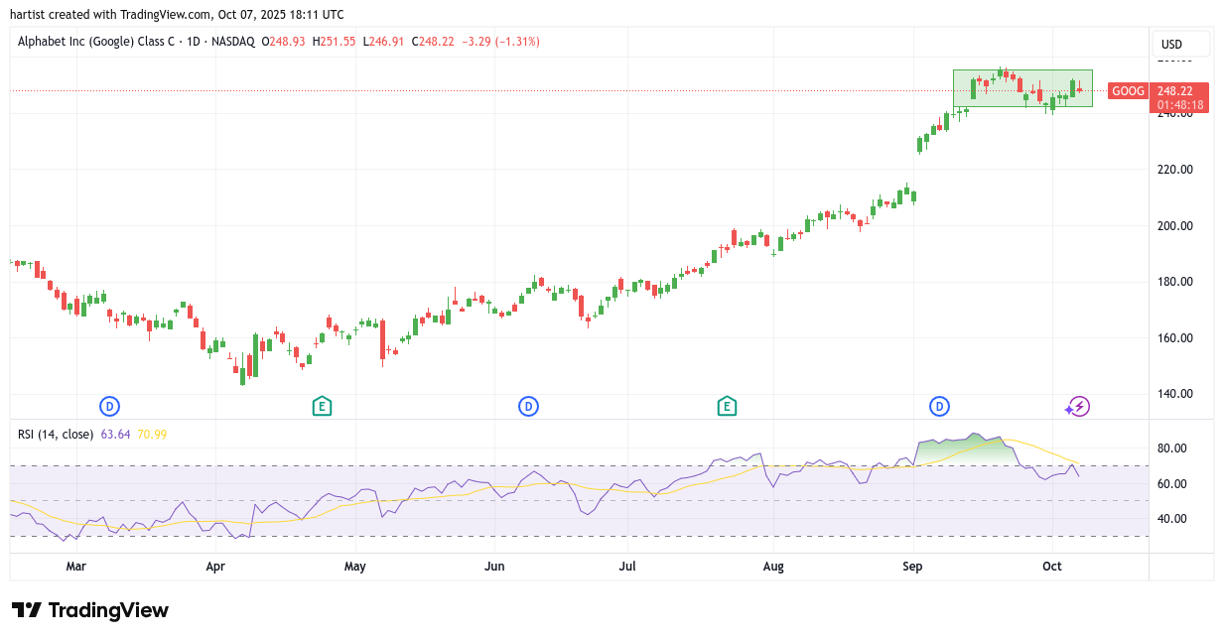
Task: Select the green highlighted rectangle on chart
Action: pyautogui.click(x=1022, y=87)
